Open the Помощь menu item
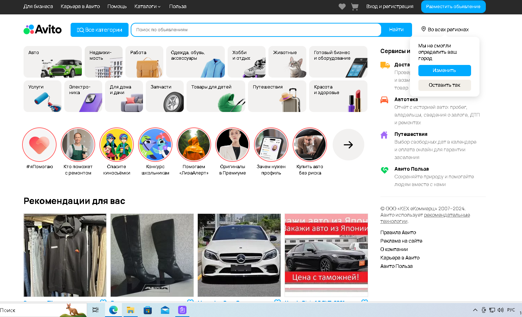The width and height of the screenshot is (522, 317). (x=117, y=6)
